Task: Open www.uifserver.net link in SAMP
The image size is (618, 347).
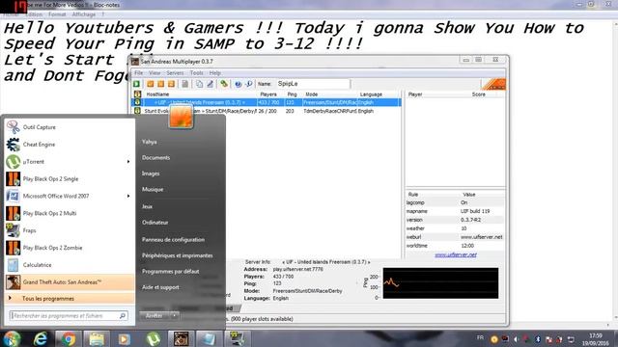Action: coord(456,254)
